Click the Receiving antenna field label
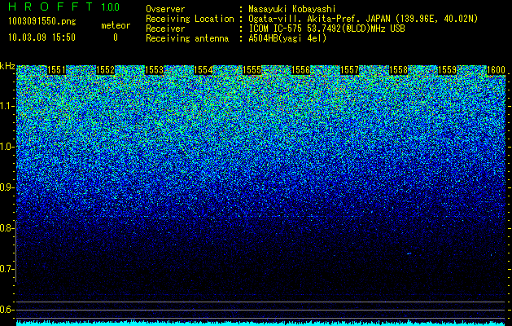Image resolution: width=512 pixels, height=326 pixels. (187, 38)
